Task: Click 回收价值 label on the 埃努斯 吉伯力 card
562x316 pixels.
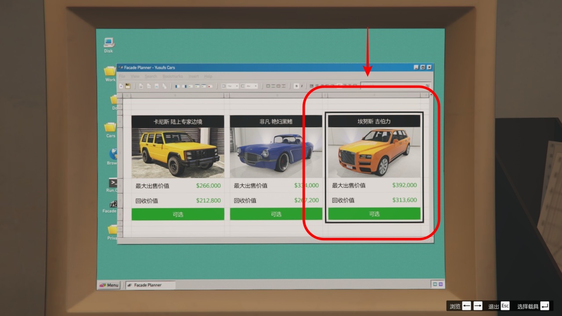Action: (x=343, y=200)
